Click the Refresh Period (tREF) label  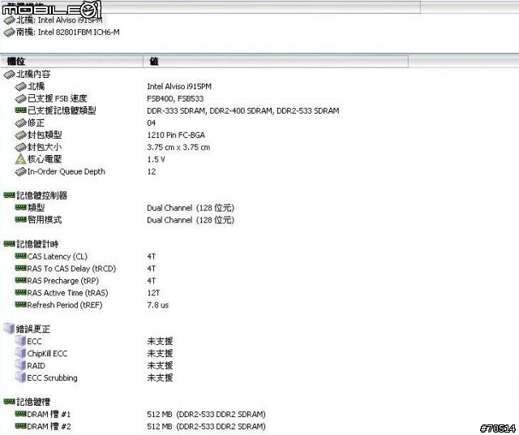coord(65,305)
